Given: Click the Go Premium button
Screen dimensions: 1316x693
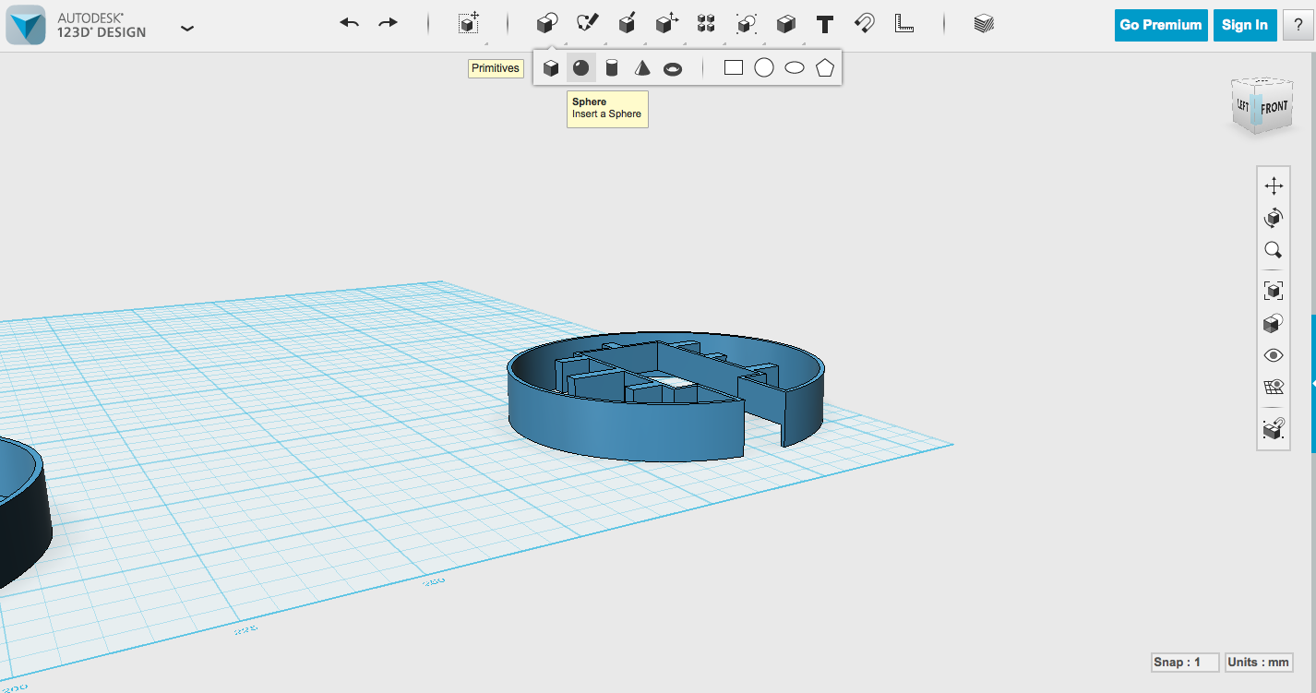Looking at the screenshot, I should tap(1160, 25).
